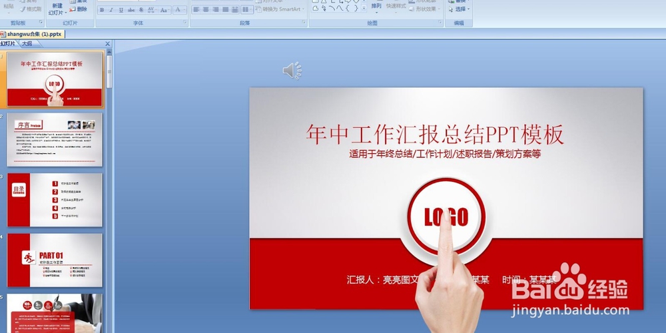Close the slides thumbnail pane
Viewport: 666px width, 333px height.
click(107, 44)
